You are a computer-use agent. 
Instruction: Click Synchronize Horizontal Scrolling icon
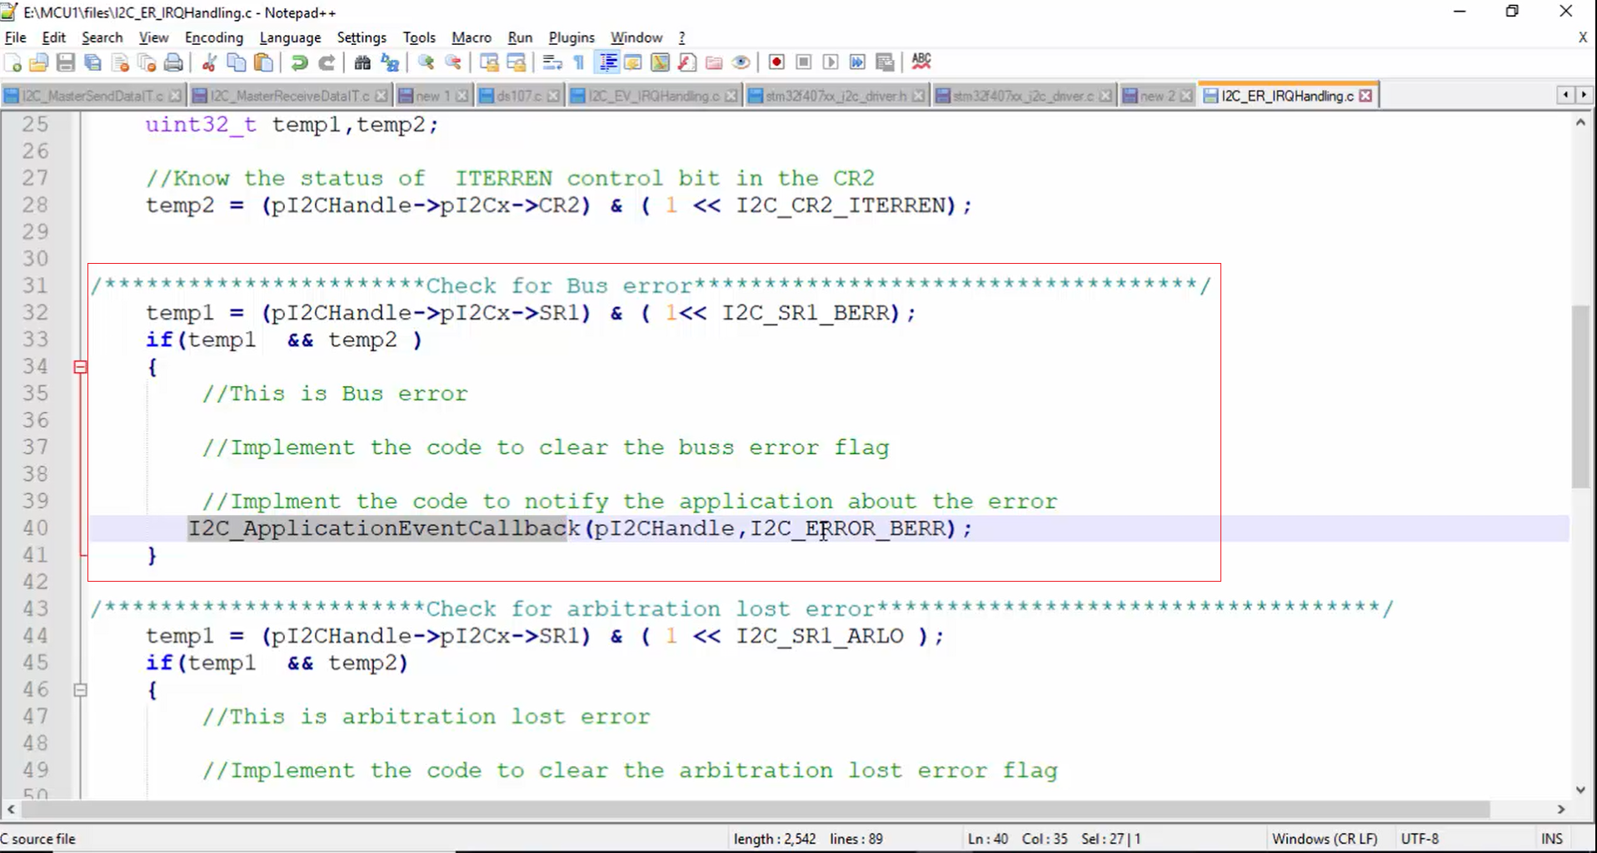(516, 62)
